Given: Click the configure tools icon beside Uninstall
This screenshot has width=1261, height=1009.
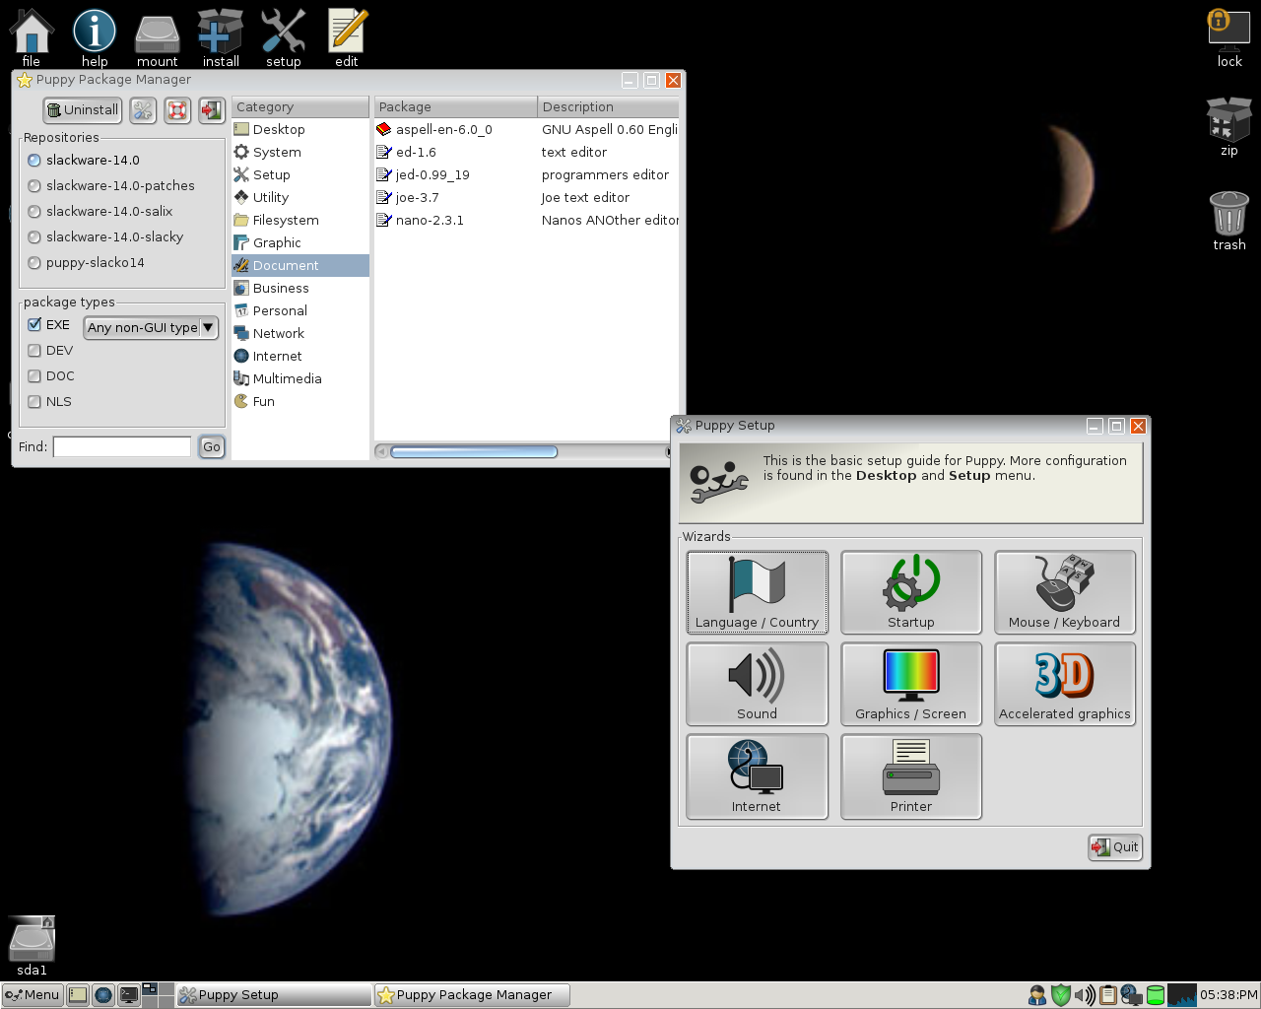Looking at the screenshot, I should [143, 110].
